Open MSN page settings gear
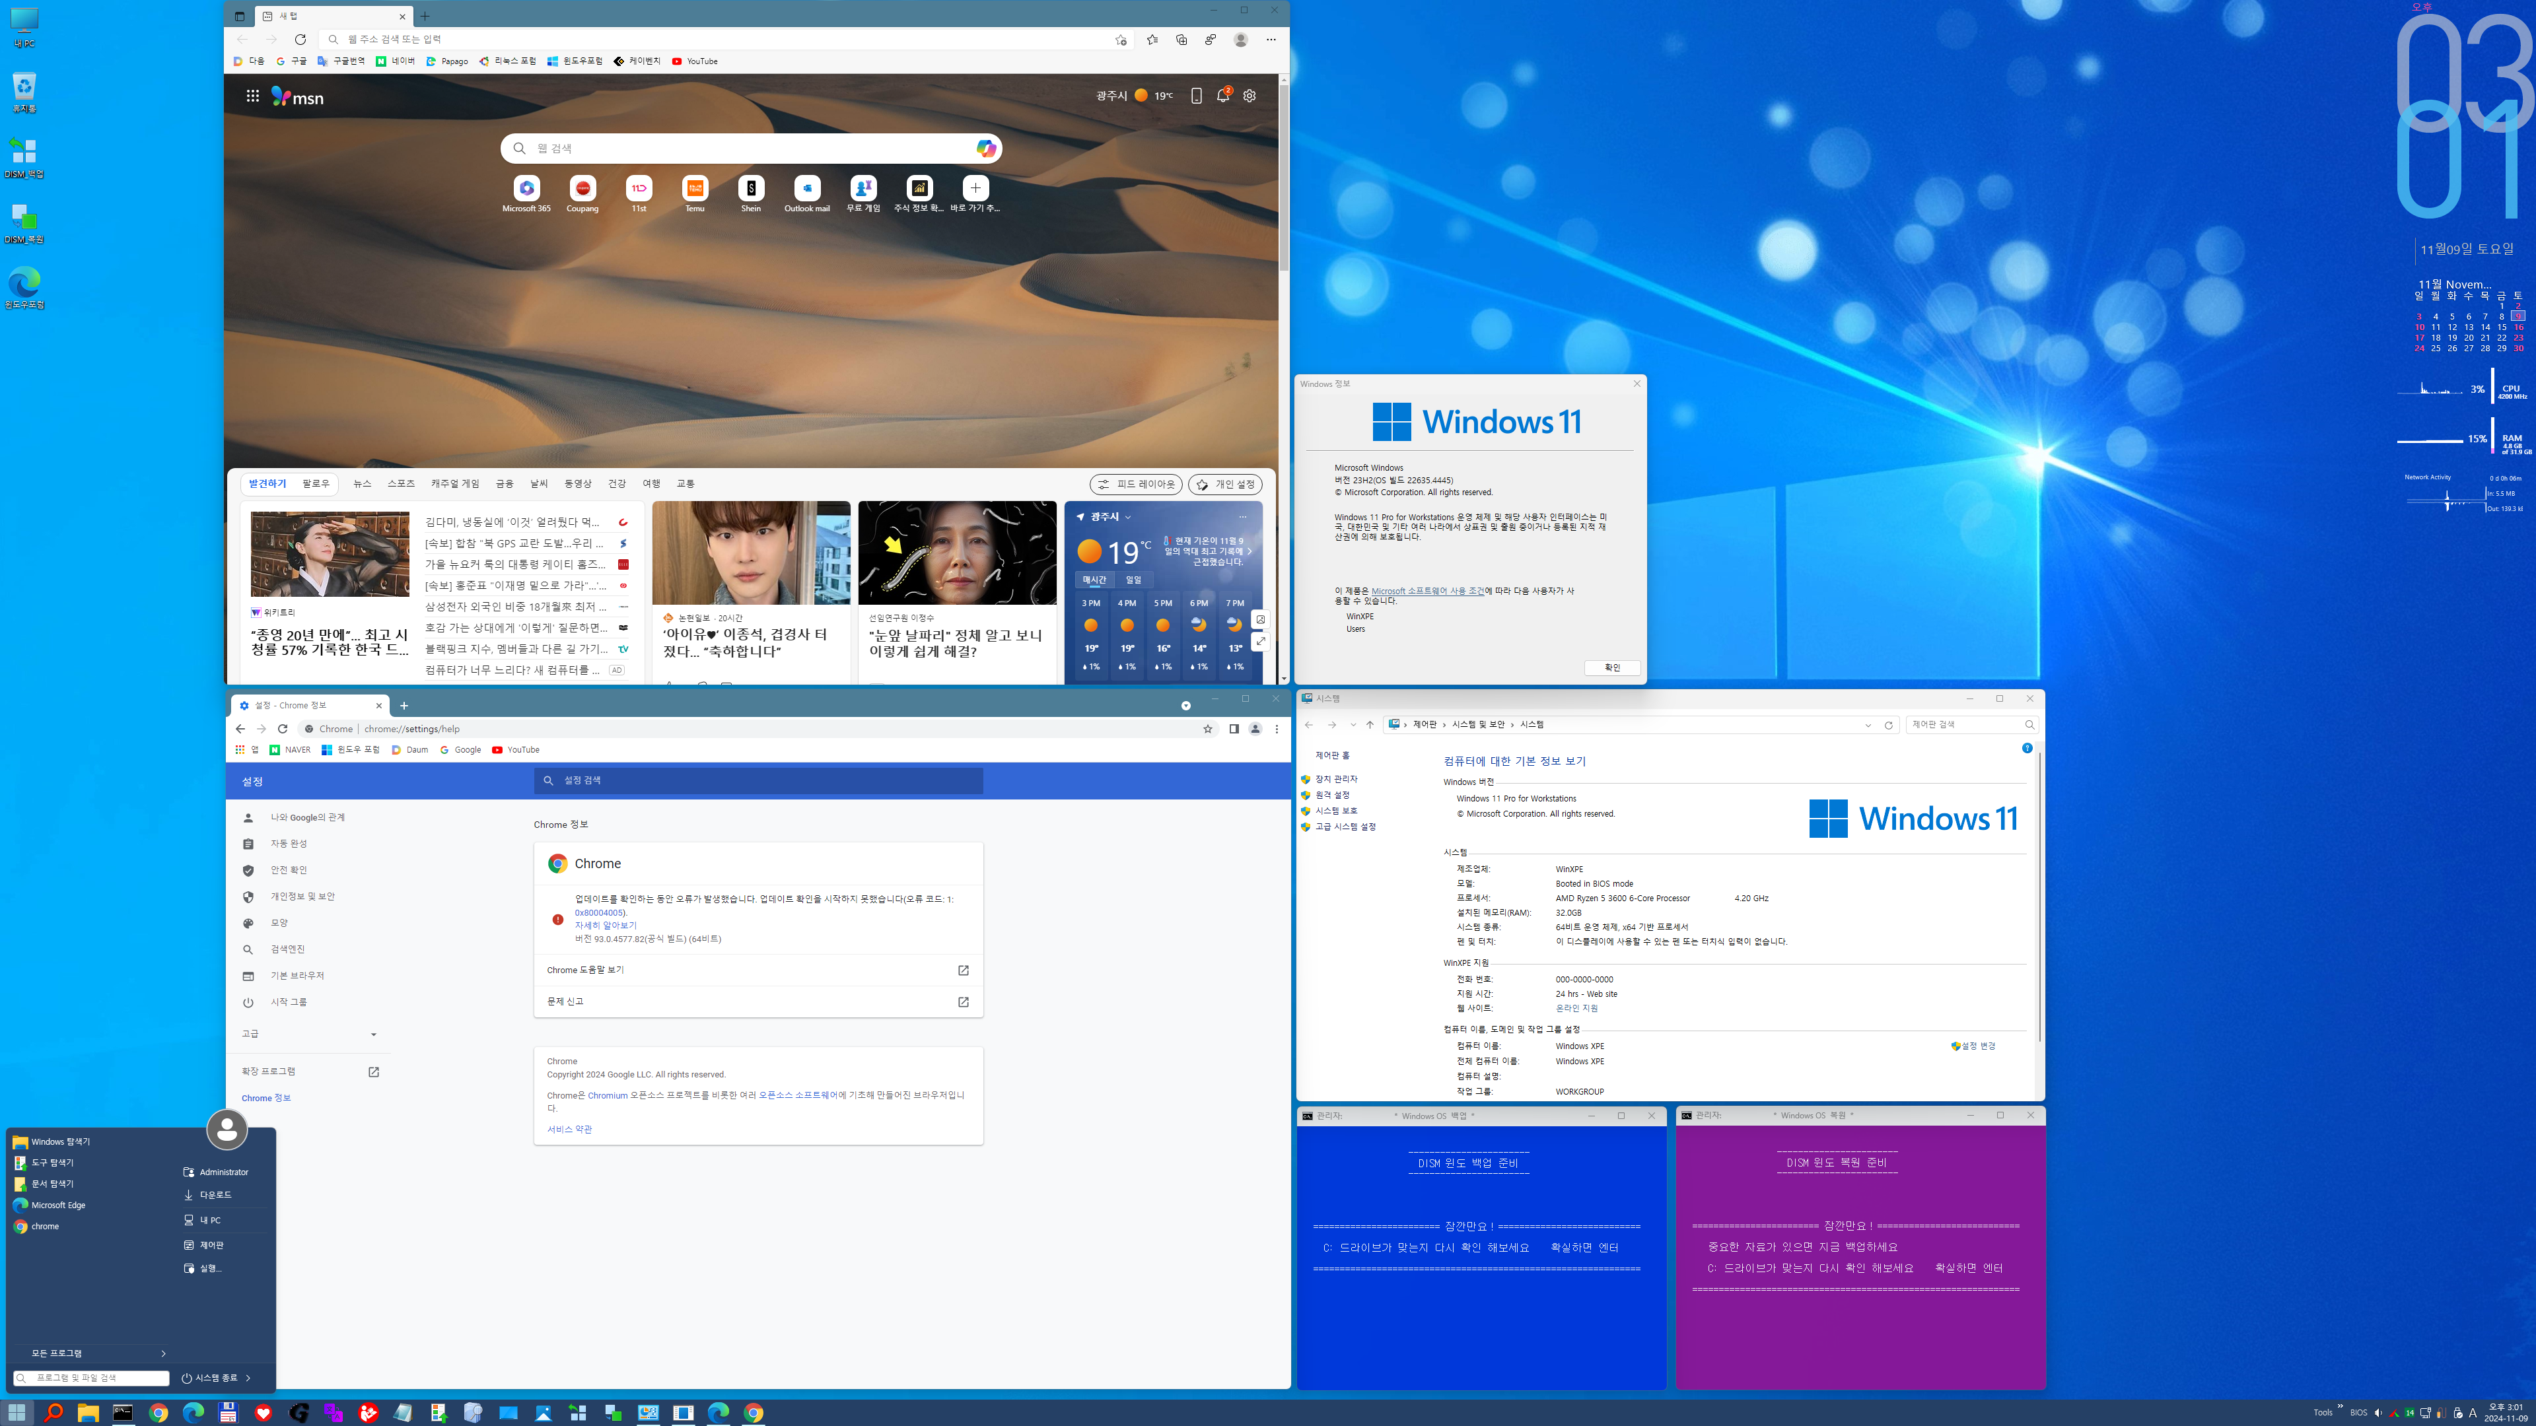 point(1250,96)
